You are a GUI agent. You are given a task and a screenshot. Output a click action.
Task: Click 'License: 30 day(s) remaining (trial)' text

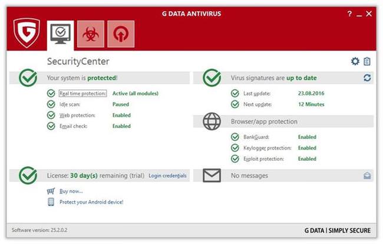(x=95, y=176)
